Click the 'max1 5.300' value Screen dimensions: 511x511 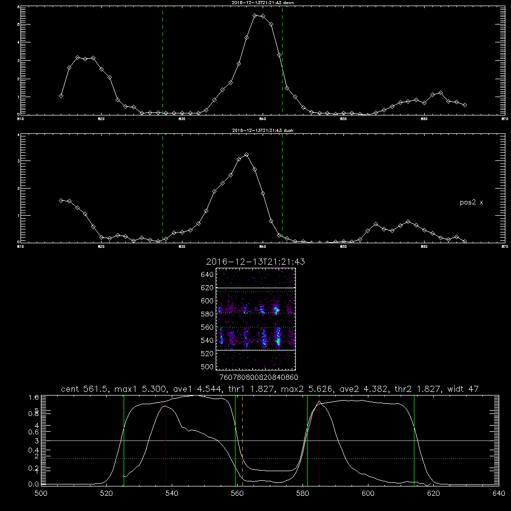(x=140, y=389)
